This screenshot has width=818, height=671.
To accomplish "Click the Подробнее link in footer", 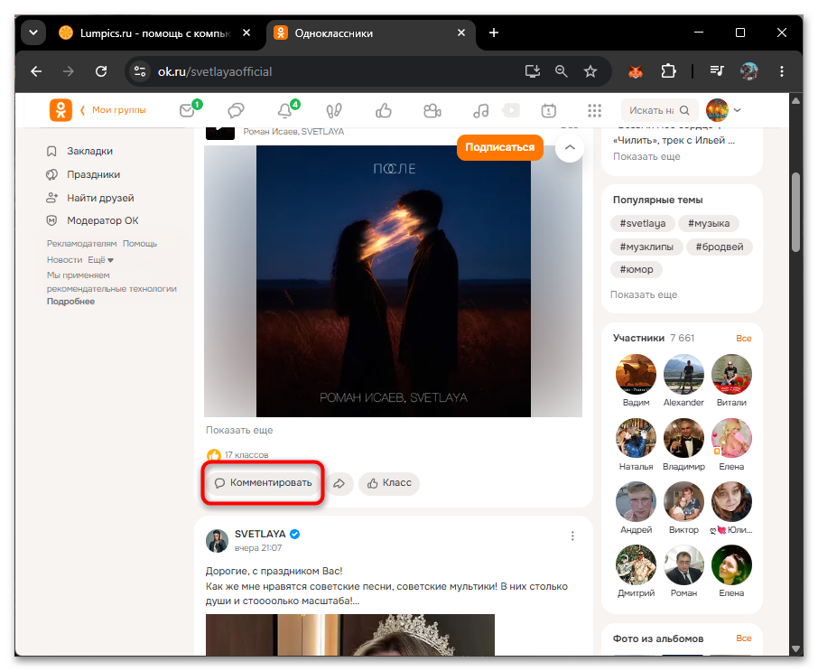I will tap(71, 302).
